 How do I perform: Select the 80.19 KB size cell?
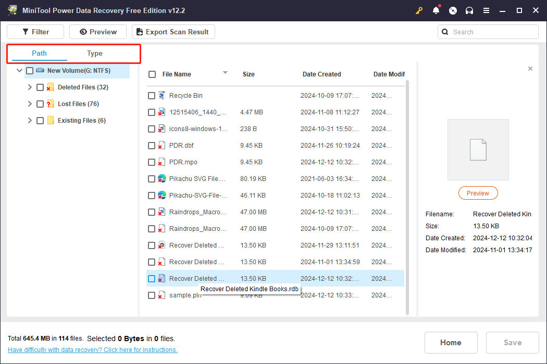click(x=253, y=179)
